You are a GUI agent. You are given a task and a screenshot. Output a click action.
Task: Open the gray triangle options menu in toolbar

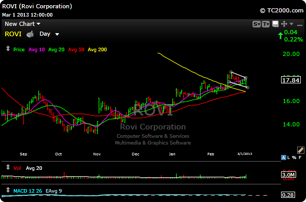pos(291,24)
